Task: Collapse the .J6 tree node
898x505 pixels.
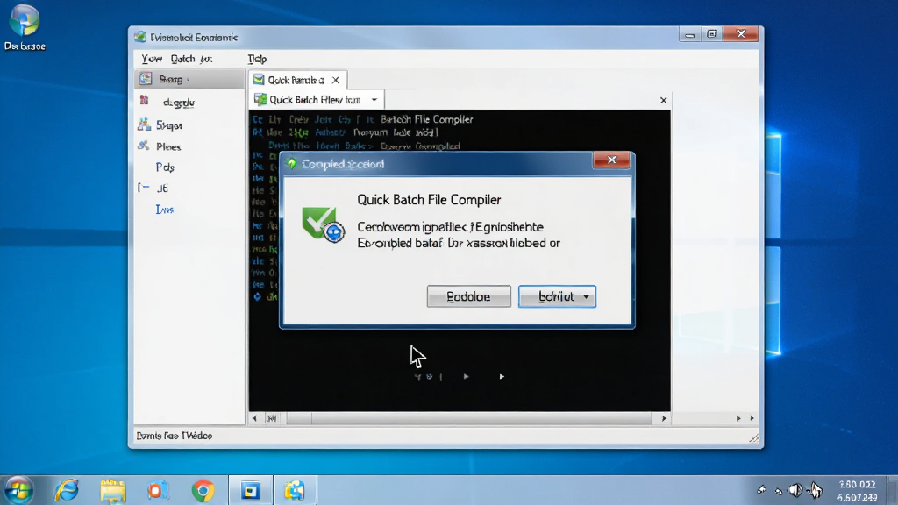Action: 143,188
